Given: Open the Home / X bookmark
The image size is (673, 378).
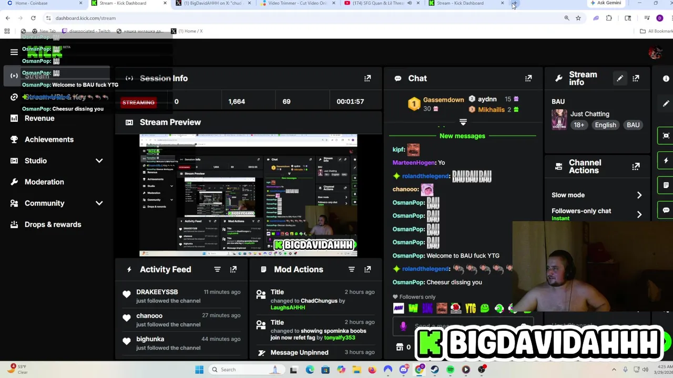Looking at the screenshot, I should 187,31.
